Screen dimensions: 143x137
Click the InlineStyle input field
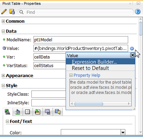[x=49, y=103]
